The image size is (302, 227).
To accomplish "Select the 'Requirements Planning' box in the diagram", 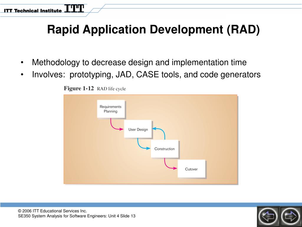I will (x=111, y=109).
